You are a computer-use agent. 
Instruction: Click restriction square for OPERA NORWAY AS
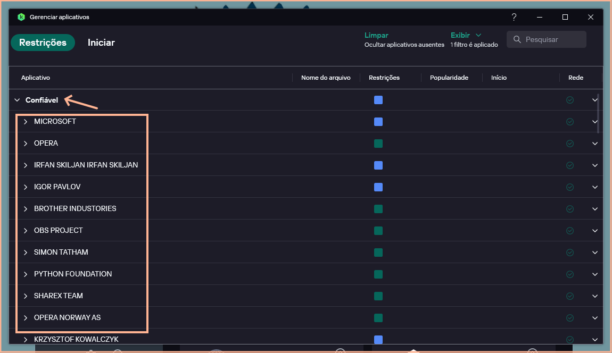[x=378, y=318]
